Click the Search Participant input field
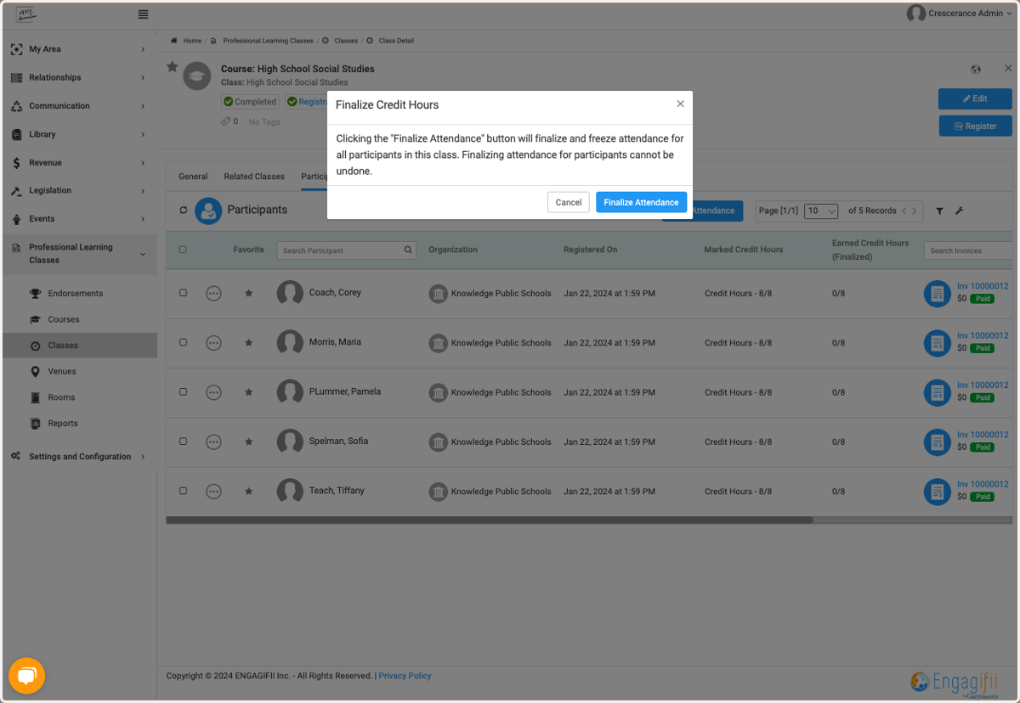Viewport: 1020px width, 703px height. click(340, 250)
